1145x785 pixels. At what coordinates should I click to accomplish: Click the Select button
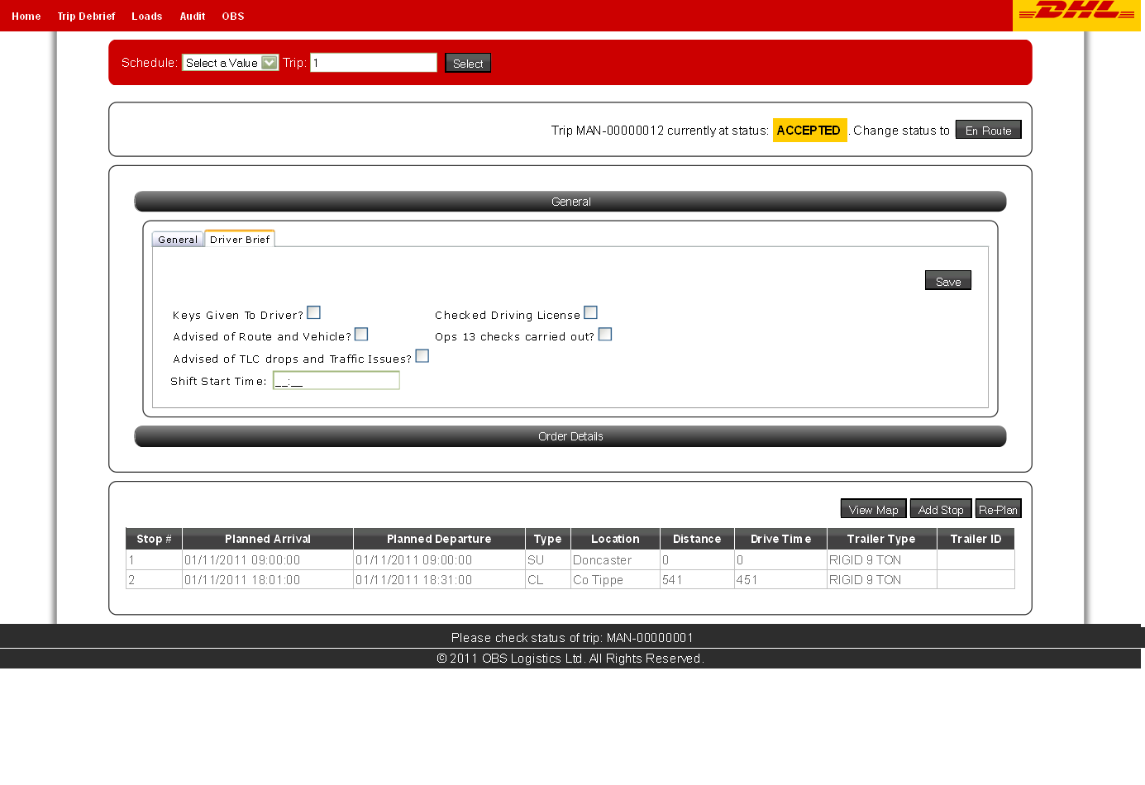468,63
